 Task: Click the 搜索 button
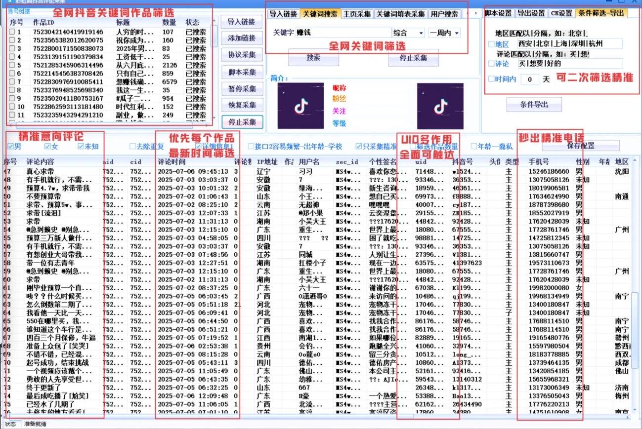[x=313, y=57]
